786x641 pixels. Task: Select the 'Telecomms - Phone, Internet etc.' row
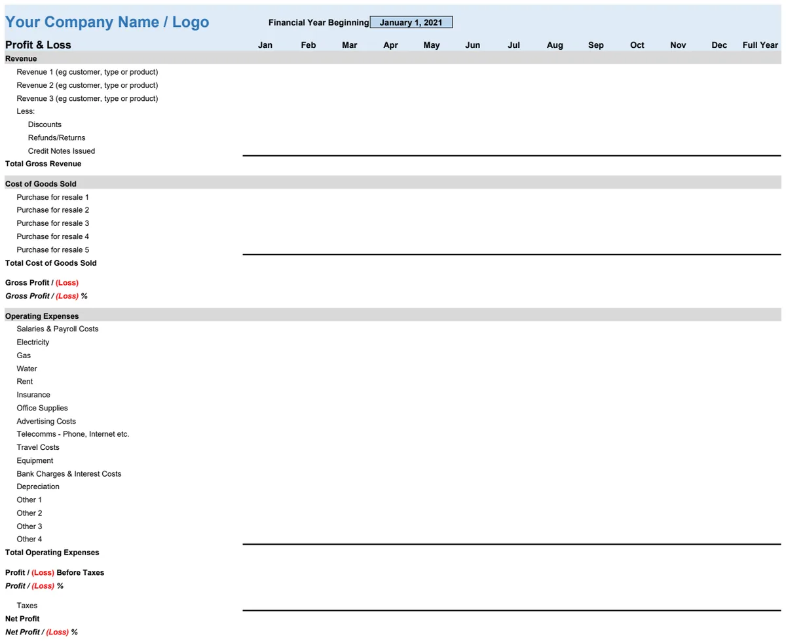pos(73,434)
